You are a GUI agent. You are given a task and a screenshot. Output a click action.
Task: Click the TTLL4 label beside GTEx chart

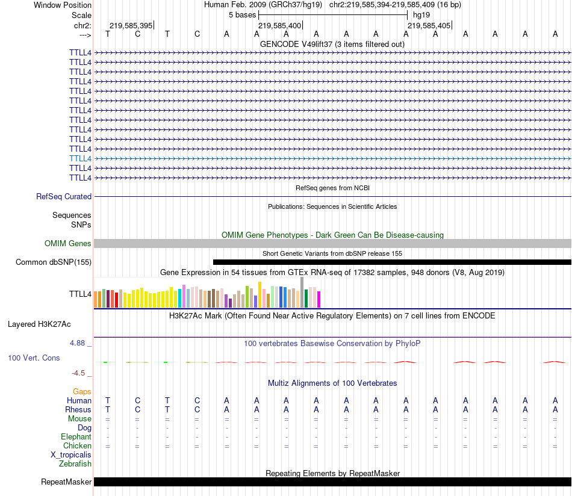pyautogui.click(x=80, y=294)
